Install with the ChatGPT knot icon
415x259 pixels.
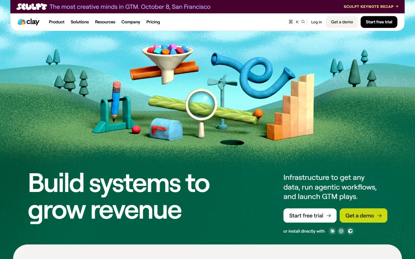(341, 231)
